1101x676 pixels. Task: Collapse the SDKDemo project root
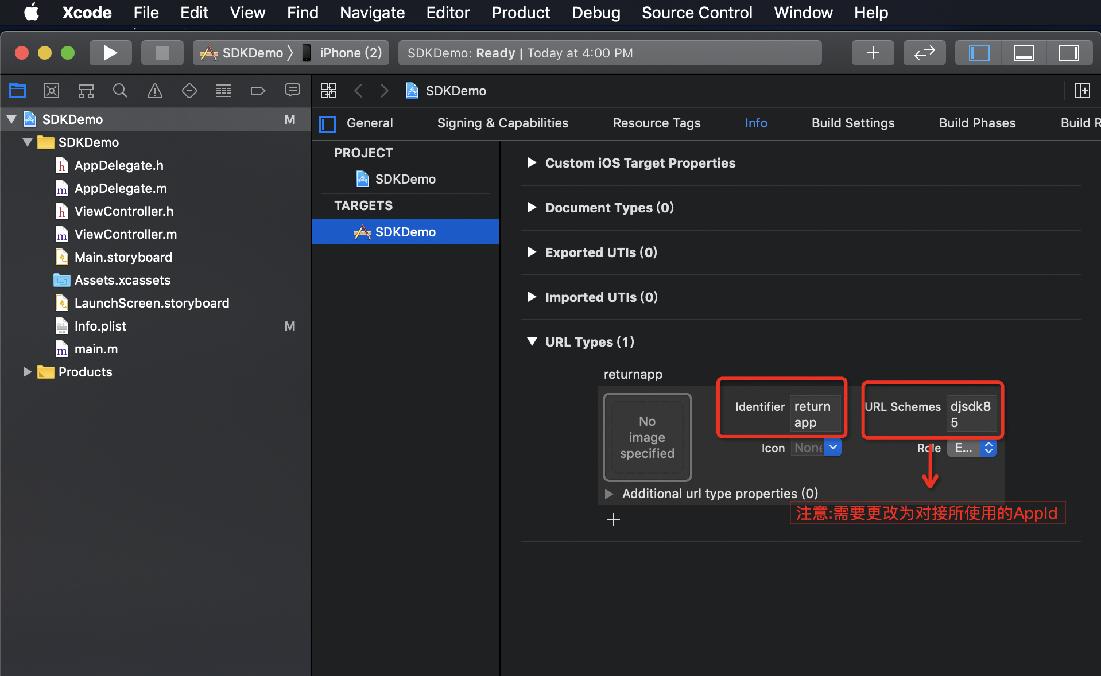[x=11, y=119]
